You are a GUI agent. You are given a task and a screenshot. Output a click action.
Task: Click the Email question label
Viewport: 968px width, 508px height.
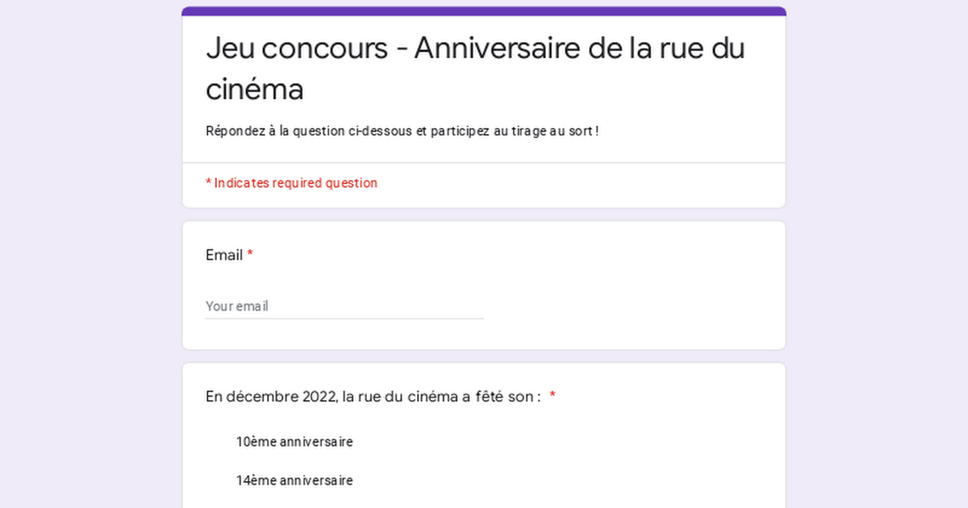point(224,256)
